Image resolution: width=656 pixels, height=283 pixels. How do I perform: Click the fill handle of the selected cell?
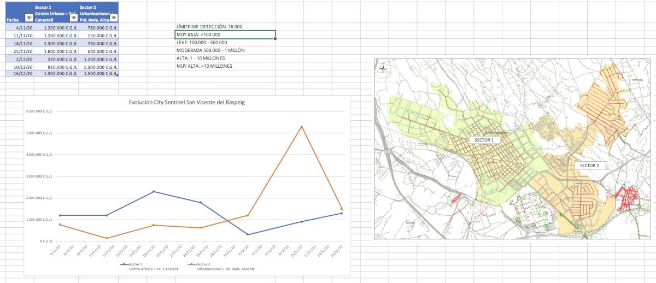point(275,39)
